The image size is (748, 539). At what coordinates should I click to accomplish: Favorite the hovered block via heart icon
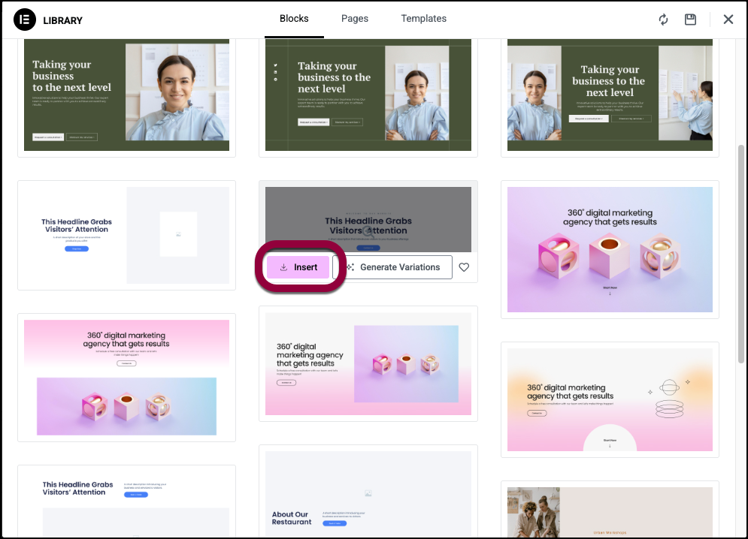click(464, 267)
